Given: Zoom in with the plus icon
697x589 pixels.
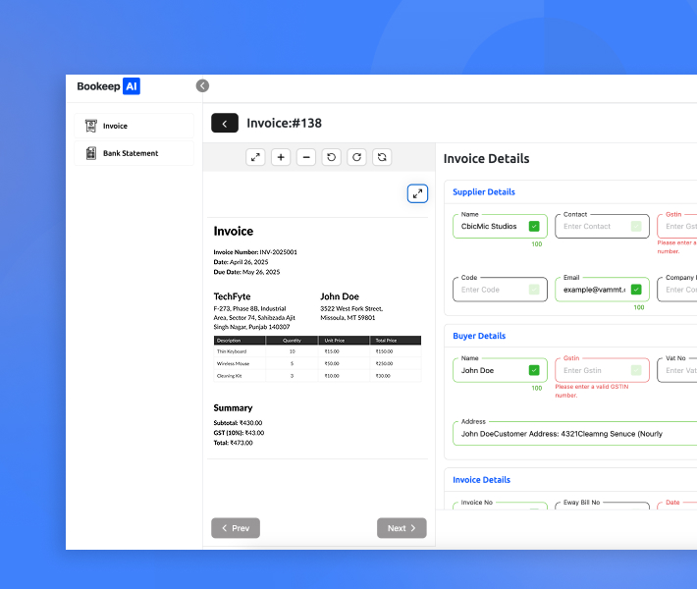Looking at the screenshot, I should [x=281, y=157].
